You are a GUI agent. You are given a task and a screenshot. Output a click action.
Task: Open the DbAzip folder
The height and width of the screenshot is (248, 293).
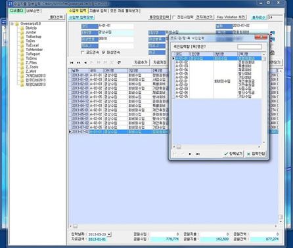tap(31, 28)
